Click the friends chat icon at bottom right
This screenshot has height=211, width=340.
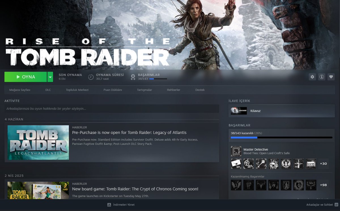point(336,205)
